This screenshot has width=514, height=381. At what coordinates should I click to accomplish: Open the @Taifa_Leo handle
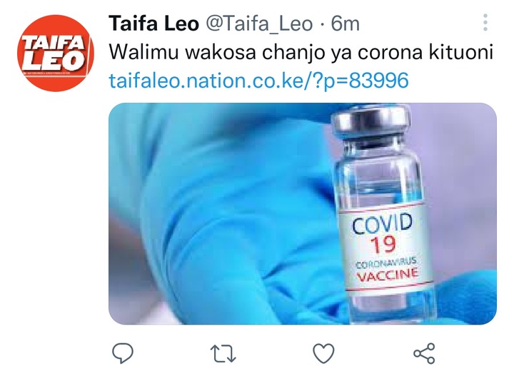[x=259, y=24]
